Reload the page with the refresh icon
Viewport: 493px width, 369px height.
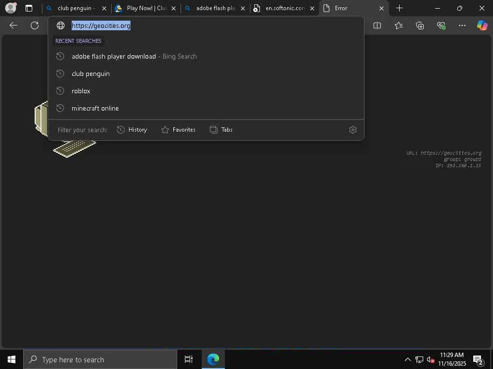pos(35,25)
